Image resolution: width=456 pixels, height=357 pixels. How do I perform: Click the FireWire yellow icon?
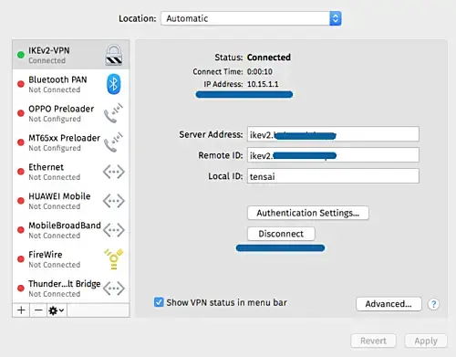tap(114, 259)
